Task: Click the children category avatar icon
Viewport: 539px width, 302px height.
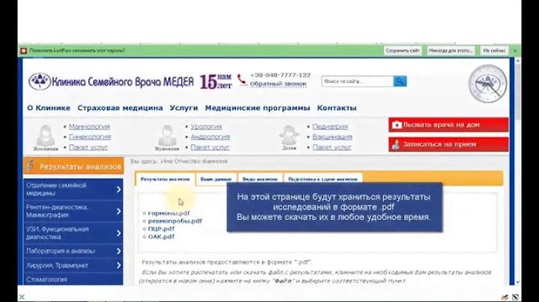Action: click(289, 135)
